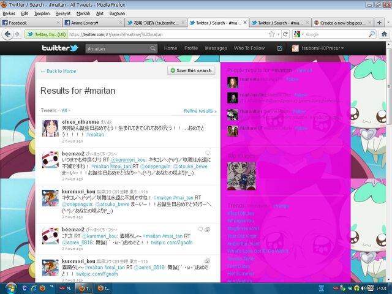Open Twitter Home nav link
Viewport: 392px width, 294px height.
point(170,48)
